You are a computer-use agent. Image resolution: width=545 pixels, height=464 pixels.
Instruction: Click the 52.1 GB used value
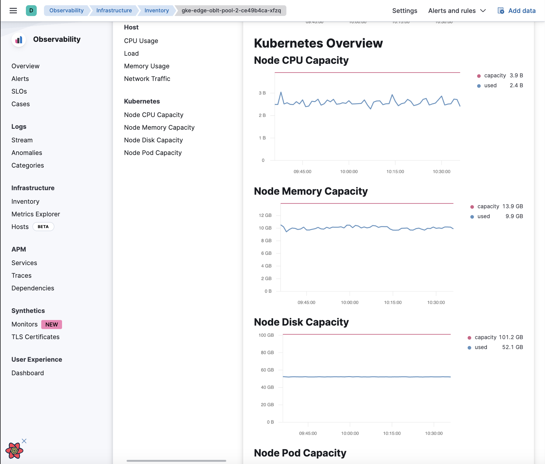(x=512, y=347)
